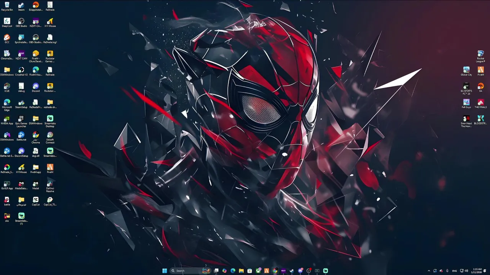The image size is (490, 275).
Task: Select the ReShade.log1 file on desktop
Action: pyautogui.click(x=50, y=39)
